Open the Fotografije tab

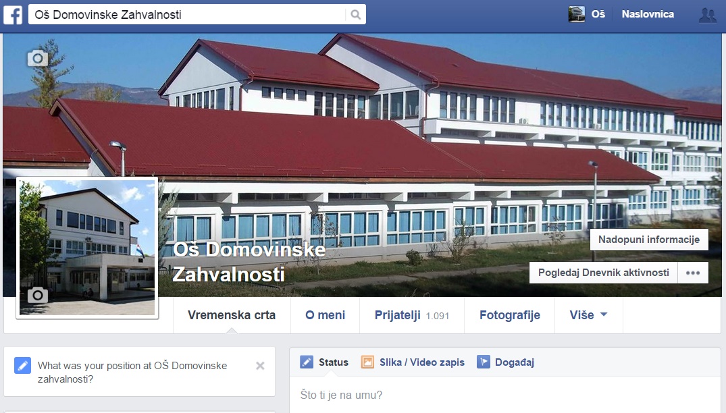point(509,315)
